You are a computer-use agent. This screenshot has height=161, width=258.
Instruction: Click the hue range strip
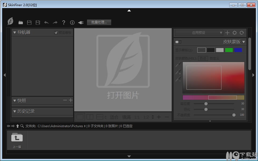213,98
